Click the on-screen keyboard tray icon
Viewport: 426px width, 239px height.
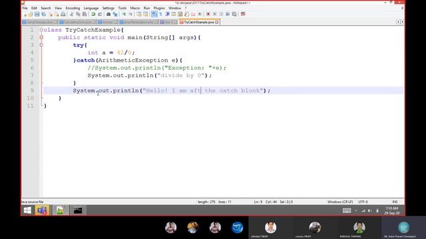(347, 210)
